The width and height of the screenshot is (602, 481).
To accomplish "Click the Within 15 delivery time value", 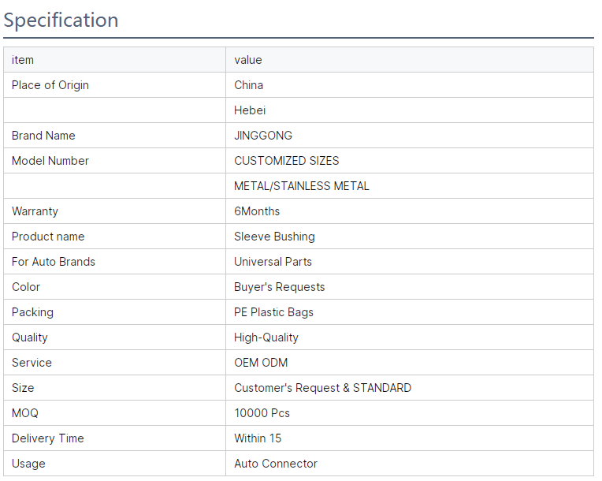I will point(258,438).
